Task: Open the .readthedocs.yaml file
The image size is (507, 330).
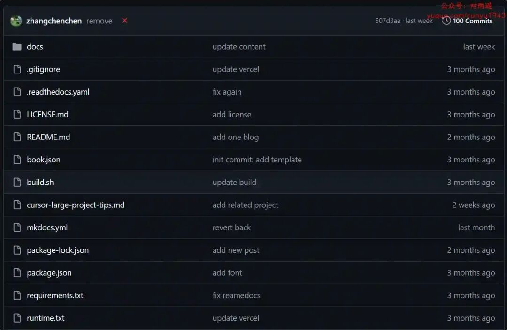Action: pos(58,92)
